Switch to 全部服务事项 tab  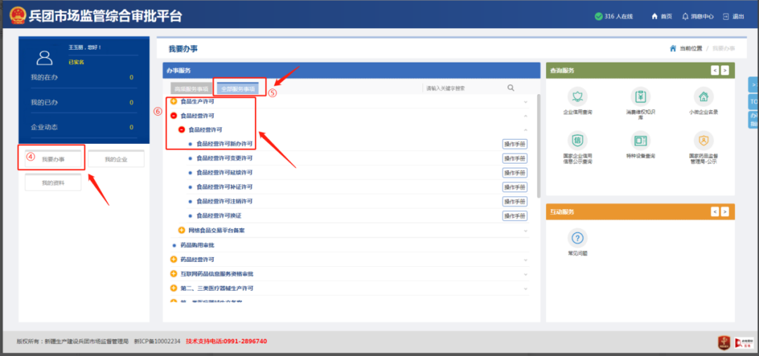(x=238, y=89)
